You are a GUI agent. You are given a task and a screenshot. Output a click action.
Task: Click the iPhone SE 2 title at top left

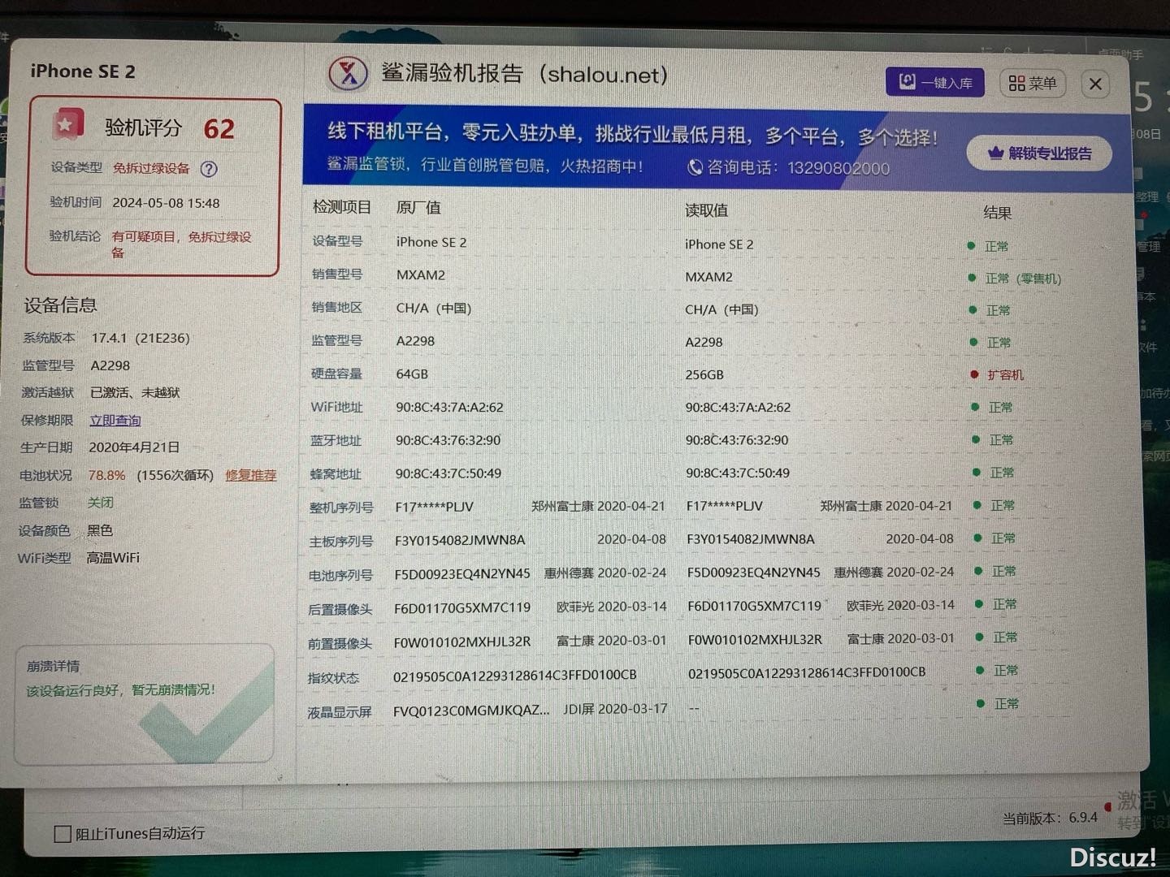coord(83,71)
